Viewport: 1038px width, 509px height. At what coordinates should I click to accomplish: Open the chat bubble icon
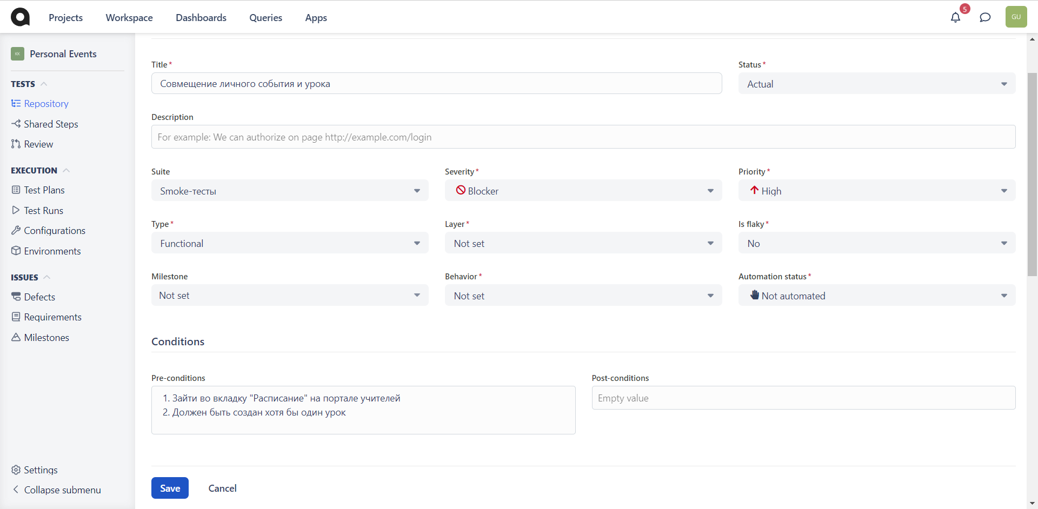point(985,17)
